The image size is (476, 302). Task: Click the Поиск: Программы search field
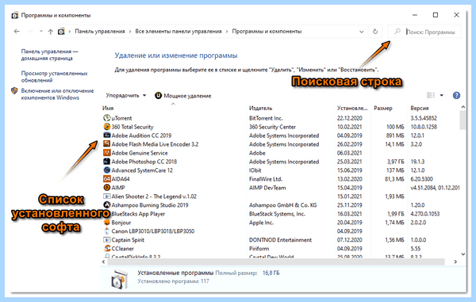pos(431,32)
